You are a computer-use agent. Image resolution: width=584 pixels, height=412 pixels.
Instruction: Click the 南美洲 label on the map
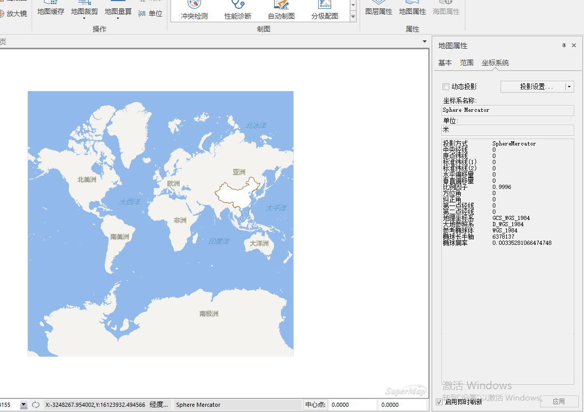click(120, 237)
